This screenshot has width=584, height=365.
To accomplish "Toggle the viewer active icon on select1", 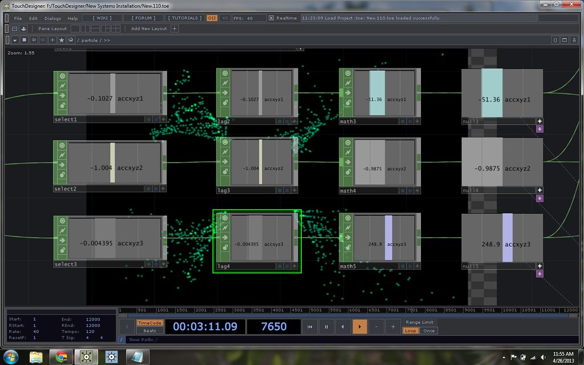I will [60, 75].
